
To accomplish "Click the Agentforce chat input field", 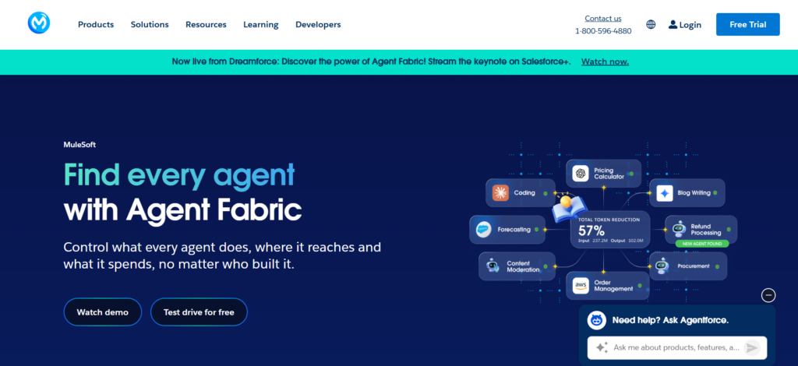I will click(x=677, y=347).
